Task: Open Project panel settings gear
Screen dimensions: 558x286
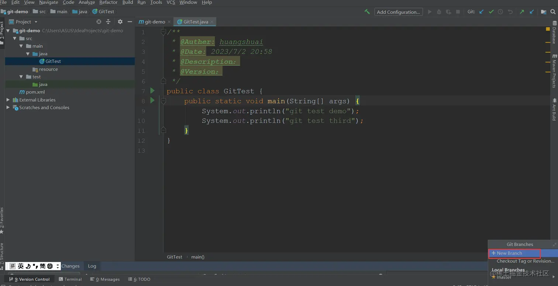Action: click(x=120, y=22)
